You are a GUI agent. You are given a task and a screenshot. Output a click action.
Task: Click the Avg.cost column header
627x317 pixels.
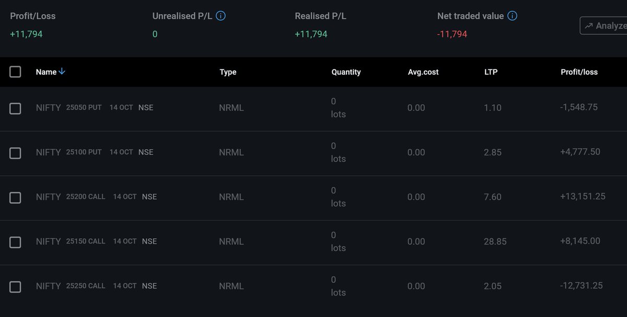[x=423, y=72]
